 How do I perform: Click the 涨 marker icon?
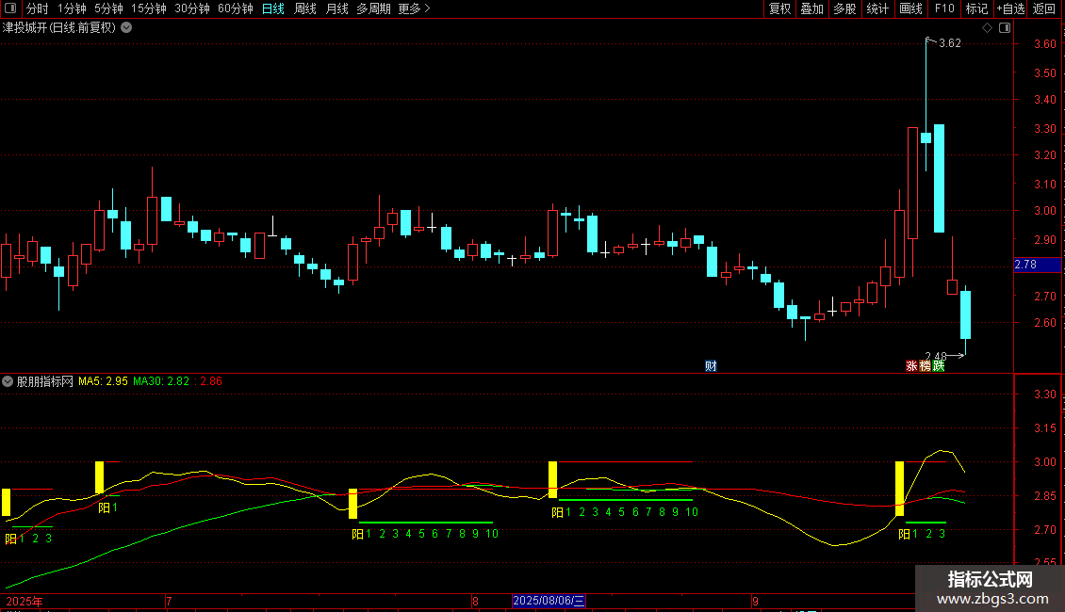(911, 366)
